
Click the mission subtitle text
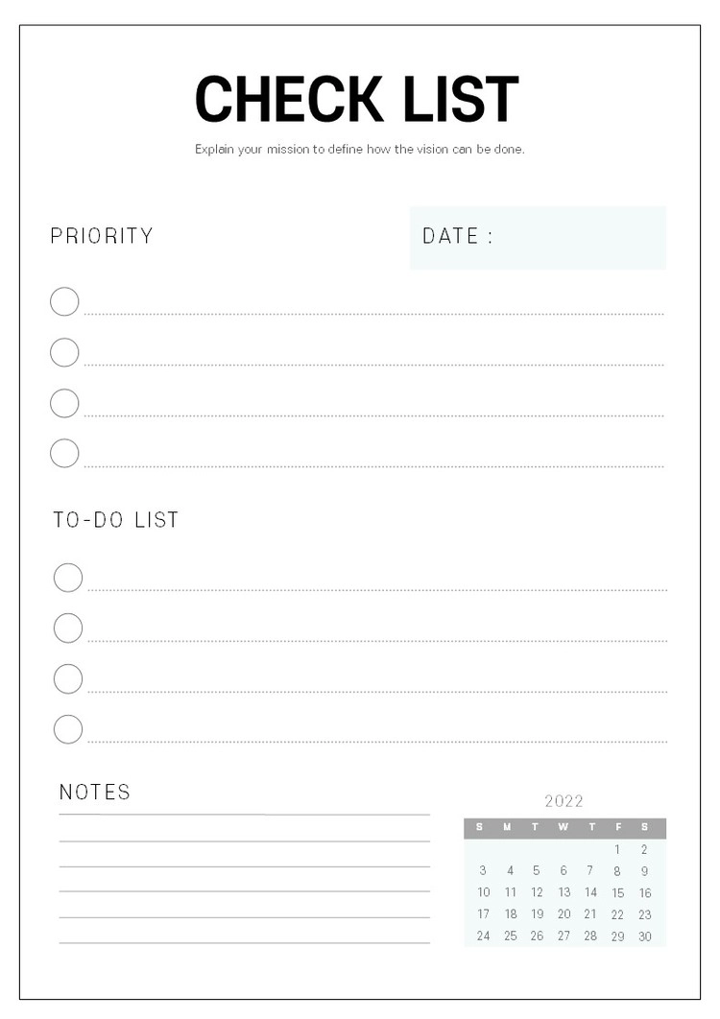(360, 150)
